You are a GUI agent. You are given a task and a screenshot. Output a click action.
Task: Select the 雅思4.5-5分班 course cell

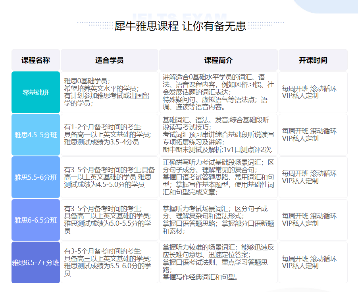point(36,135)
